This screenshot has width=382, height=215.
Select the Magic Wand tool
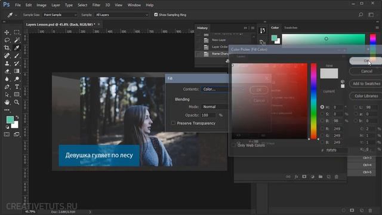17,40
